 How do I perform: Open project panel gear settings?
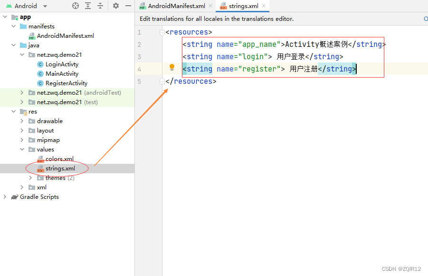(116, 6)
